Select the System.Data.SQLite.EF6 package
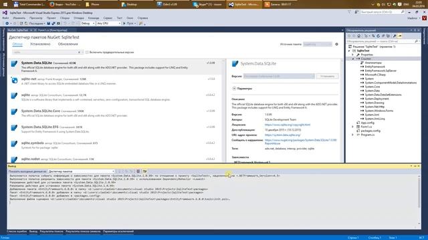Screen dimensions: 428x240 pos(114,129)
